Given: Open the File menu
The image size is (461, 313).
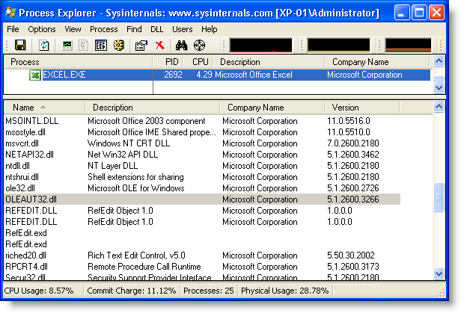Looking at the screenshot, I should point(13,29).
